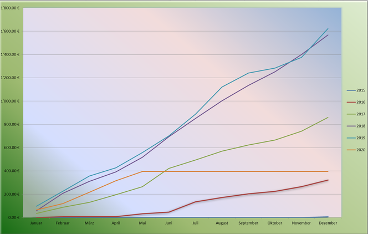Click the 0.00 € axis value
The image size is (368, 234).
point(13,217)
